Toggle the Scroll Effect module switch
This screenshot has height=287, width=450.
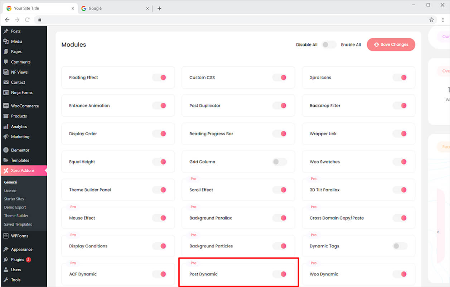point(280,190)
